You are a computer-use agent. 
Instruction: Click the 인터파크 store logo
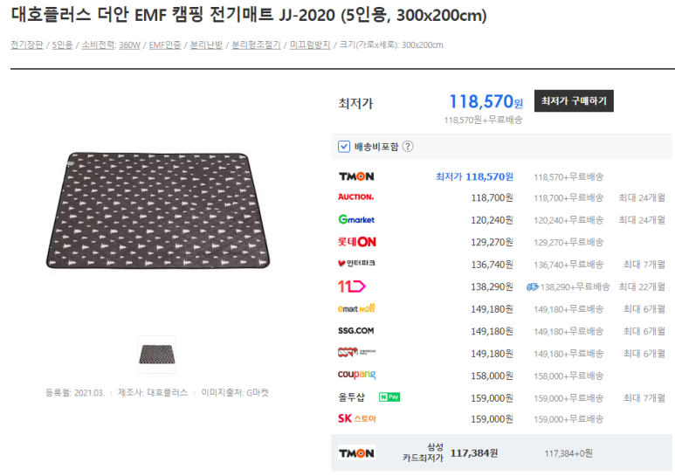click(356, 264)
